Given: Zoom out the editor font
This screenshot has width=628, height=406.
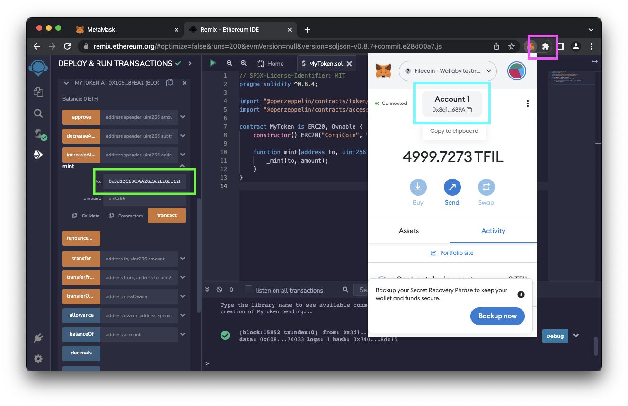Looking at the screenshot, I should tap(230, 63).
